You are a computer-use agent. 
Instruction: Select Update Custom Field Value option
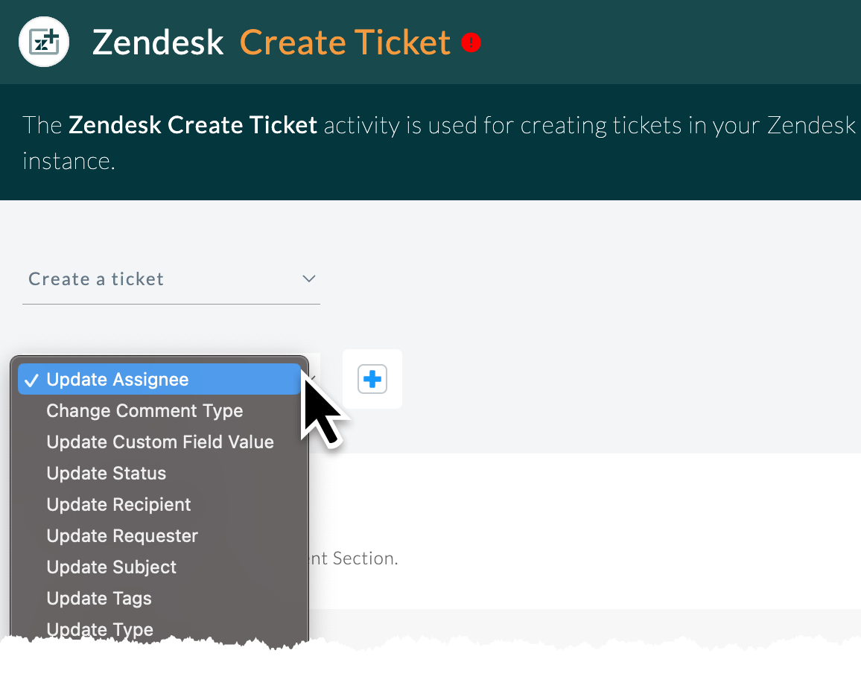tap(160, 442)
